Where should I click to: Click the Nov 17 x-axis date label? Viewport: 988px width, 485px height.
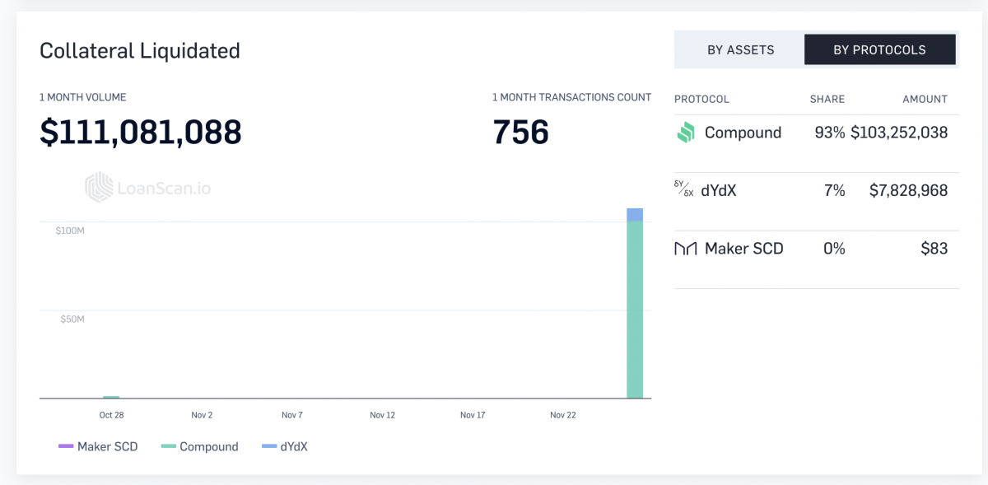point(473,415)
